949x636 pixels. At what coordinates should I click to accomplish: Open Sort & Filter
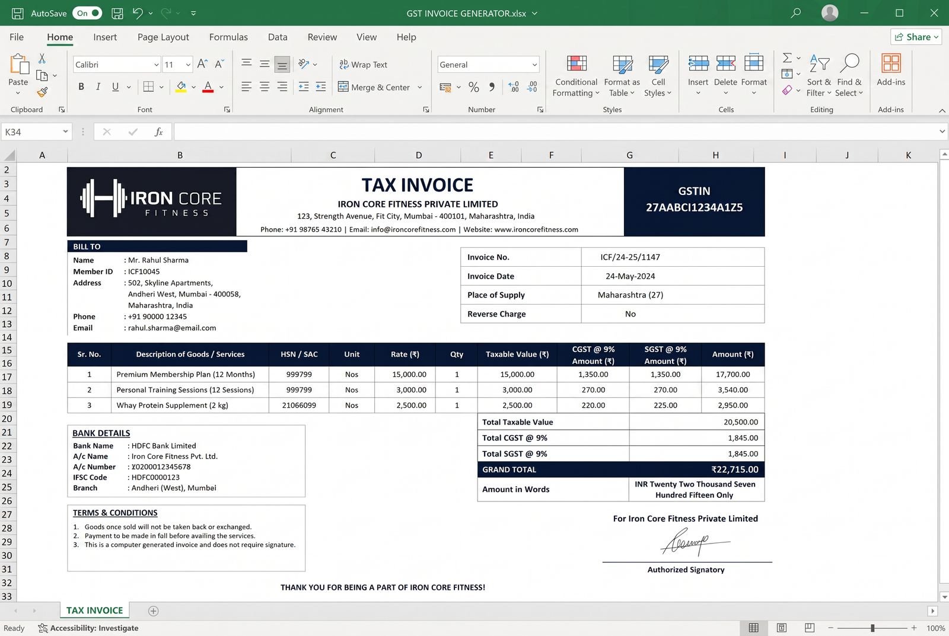pyautogui.click(x=819, y=76)
